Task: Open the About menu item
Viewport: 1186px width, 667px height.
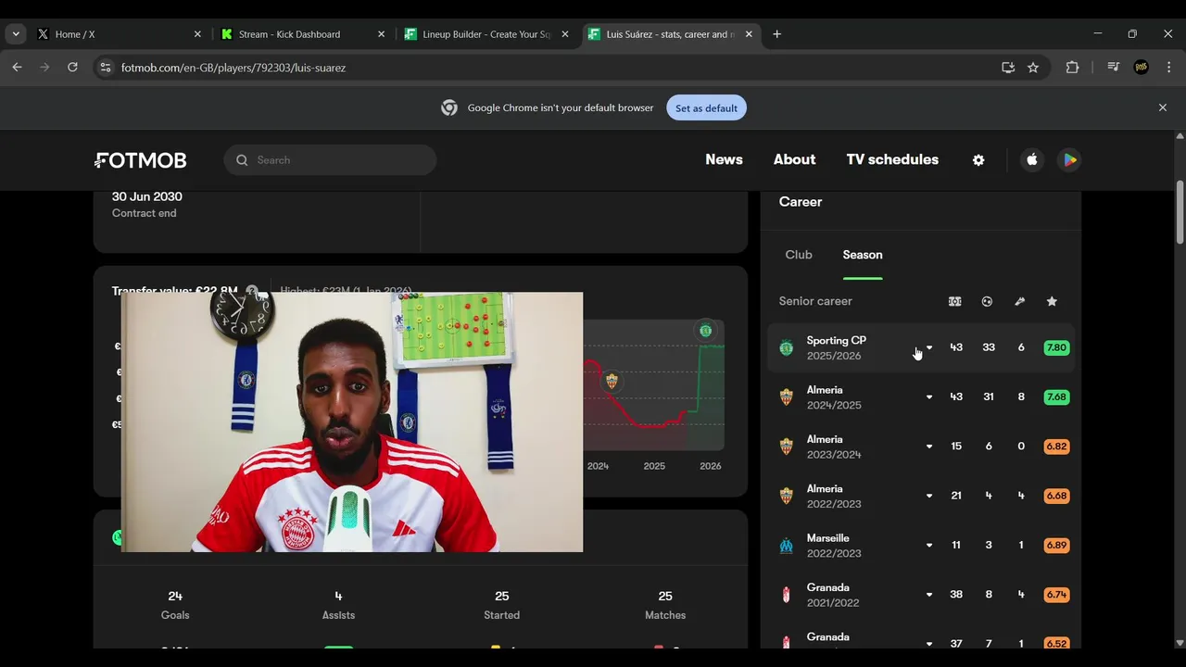Action: [795, 159]
